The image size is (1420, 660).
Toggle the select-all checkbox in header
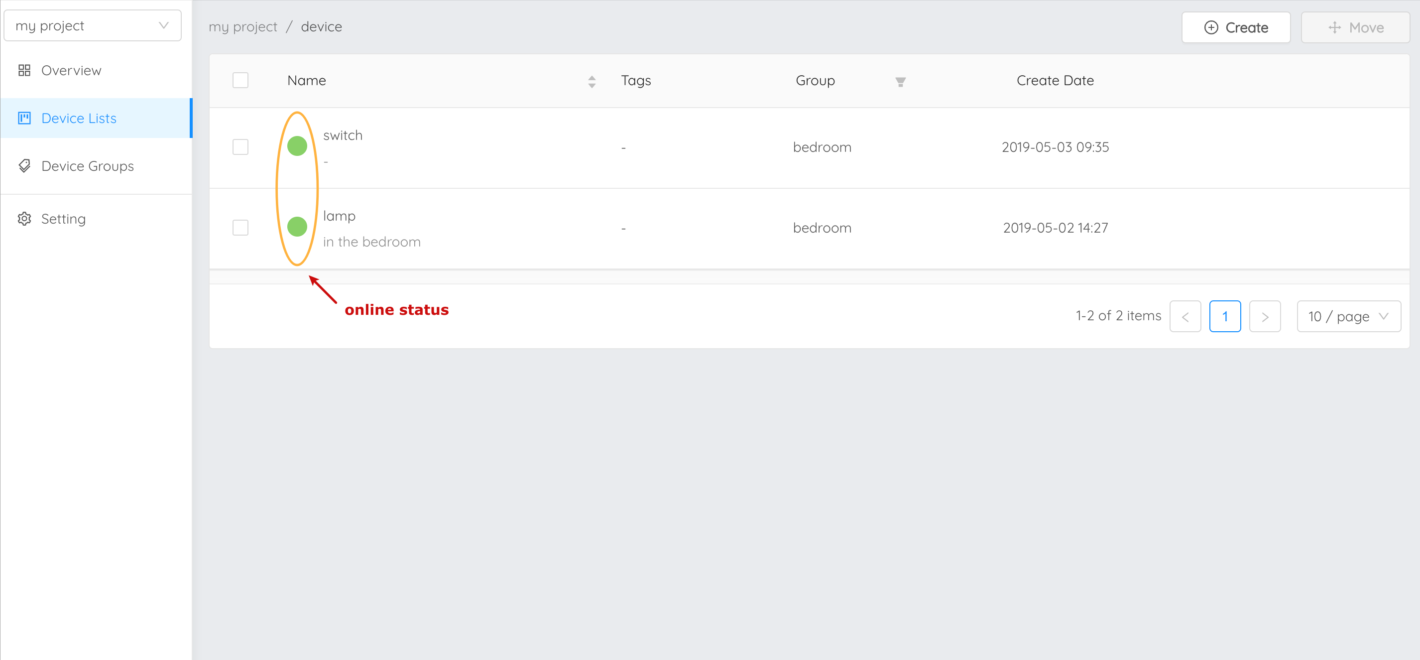click(x=241, y=81)
